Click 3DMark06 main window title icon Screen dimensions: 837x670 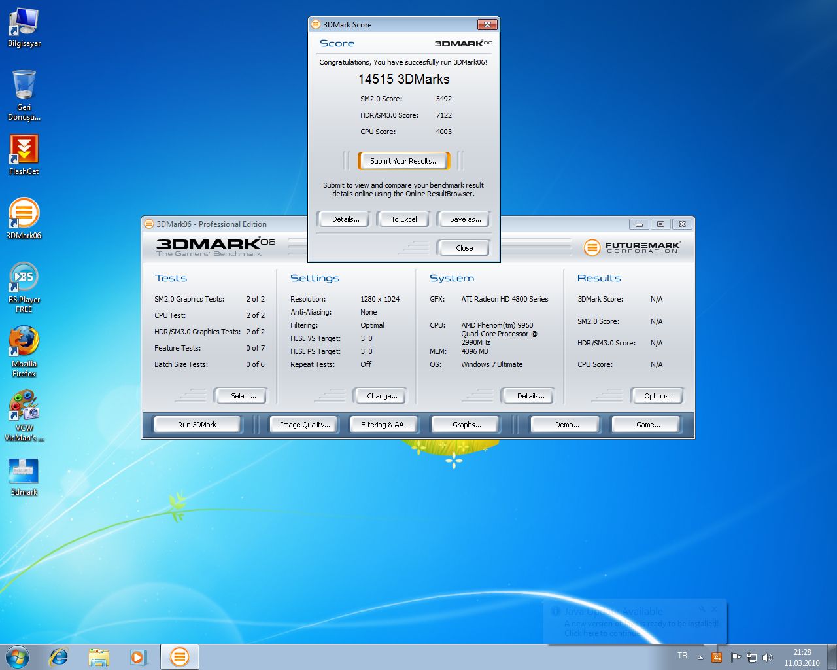pyautogui.click(x=149, y=224)
